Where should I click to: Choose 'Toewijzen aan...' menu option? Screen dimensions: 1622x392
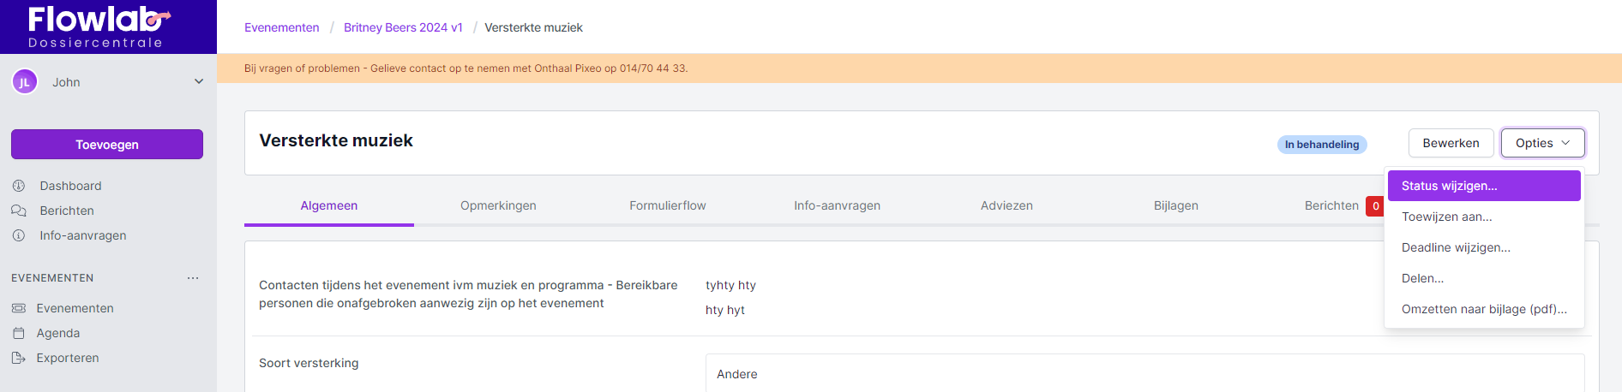click(1447, 217)
